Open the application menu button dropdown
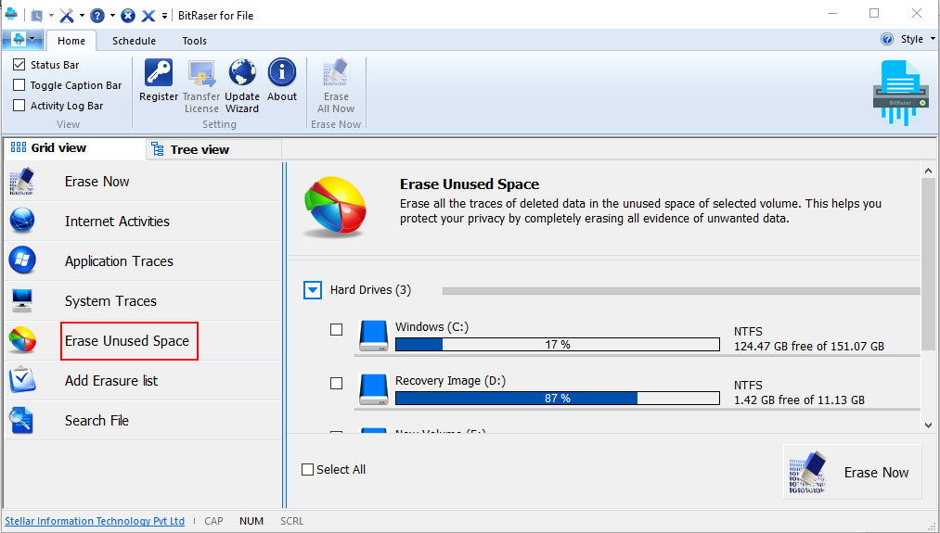The image size is (940, 533). click(23, 40)
